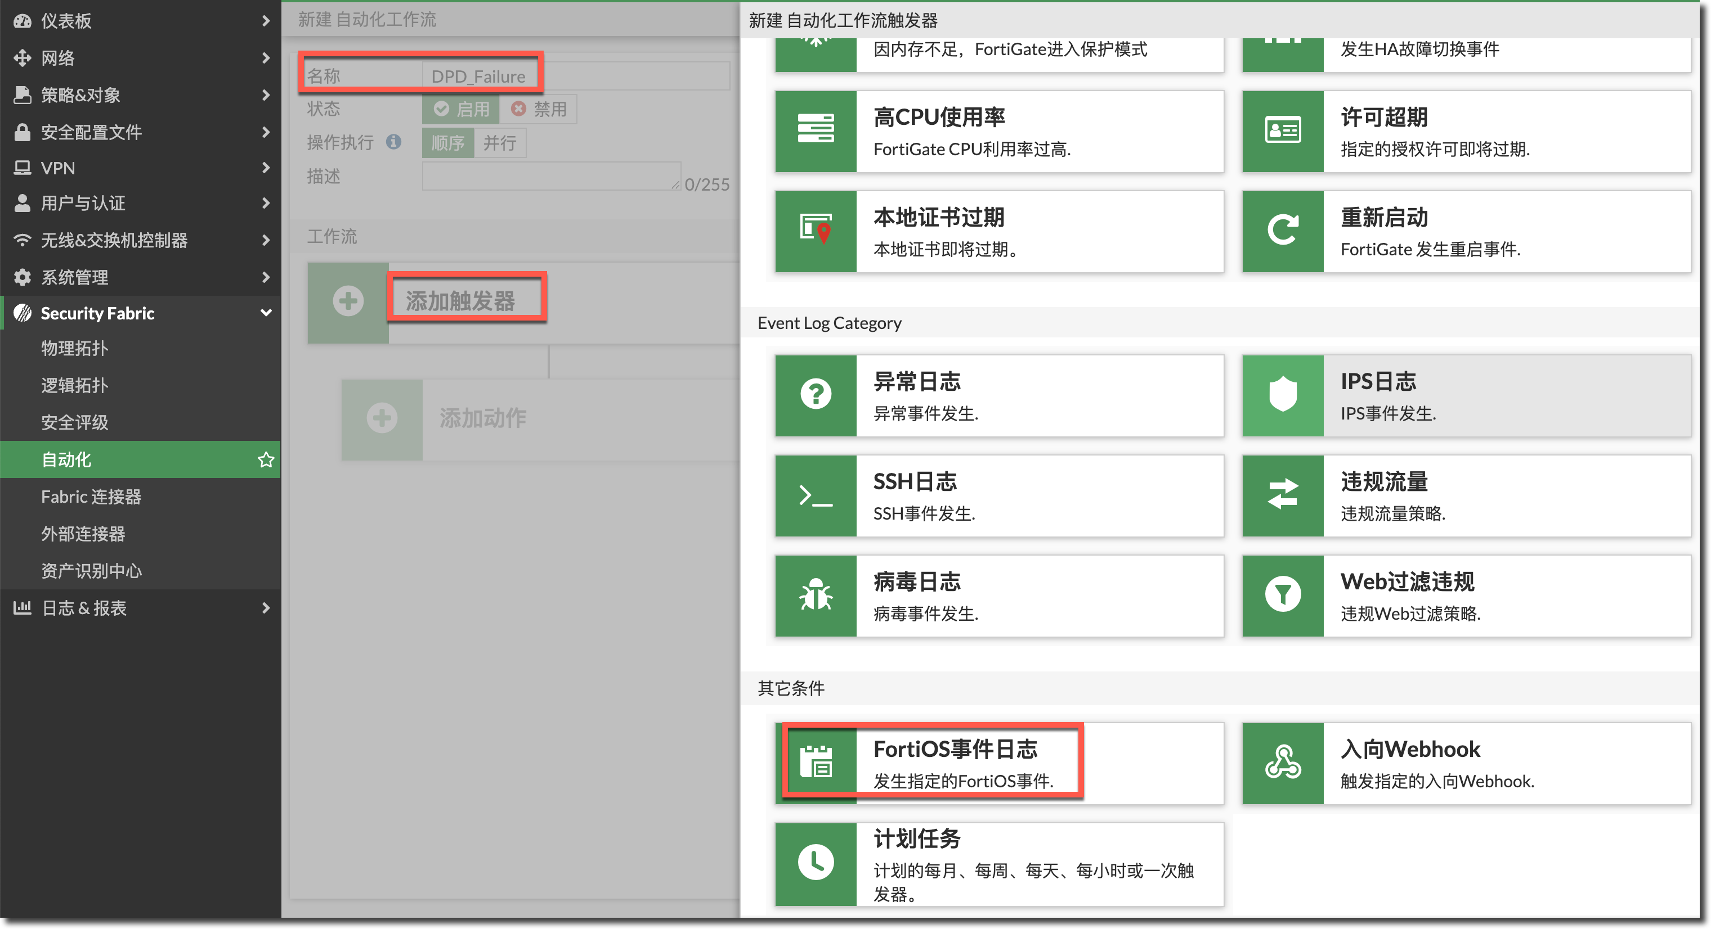Click the scheduled task clock icon
This screenshot has height=929, width=1711.
(x=815, y=863)
